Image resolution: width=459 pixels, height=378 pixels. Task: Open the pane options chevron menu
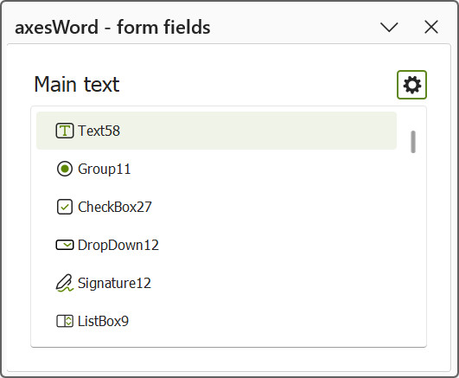tap(389, 28)
